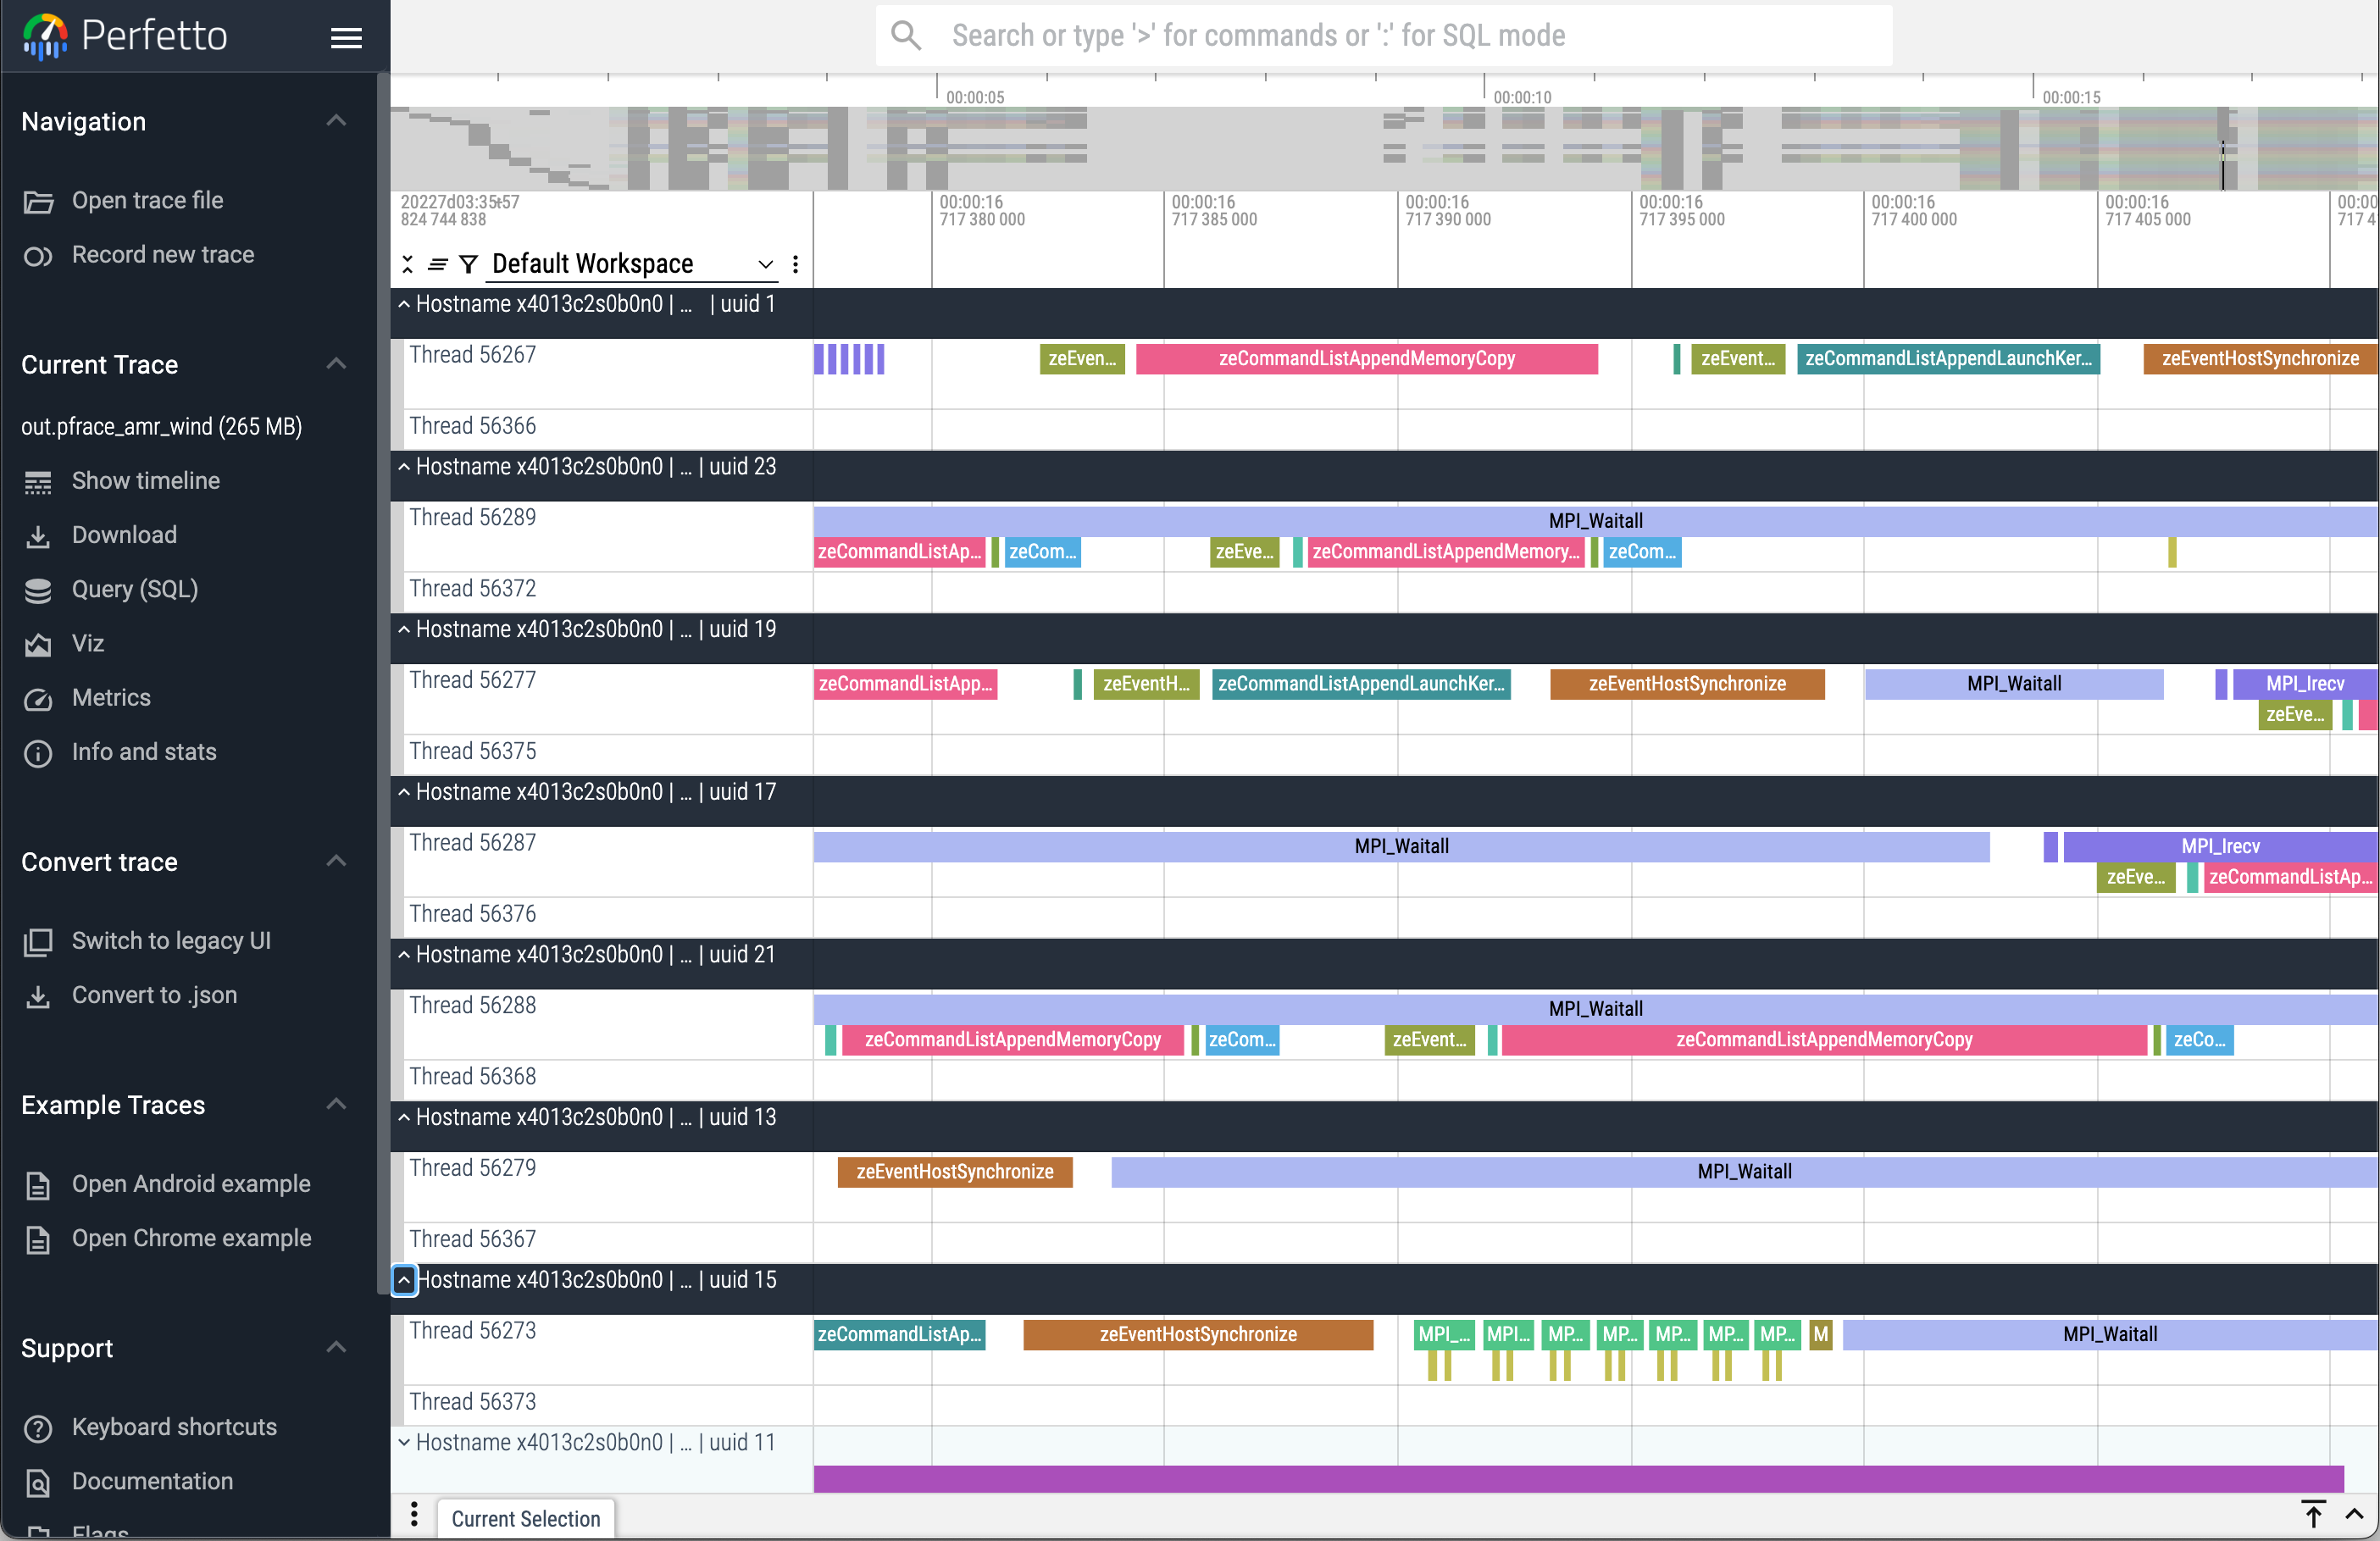Click the track filter funnel icon
The width and height of the screenshot is (2380, 1541).
468,264
